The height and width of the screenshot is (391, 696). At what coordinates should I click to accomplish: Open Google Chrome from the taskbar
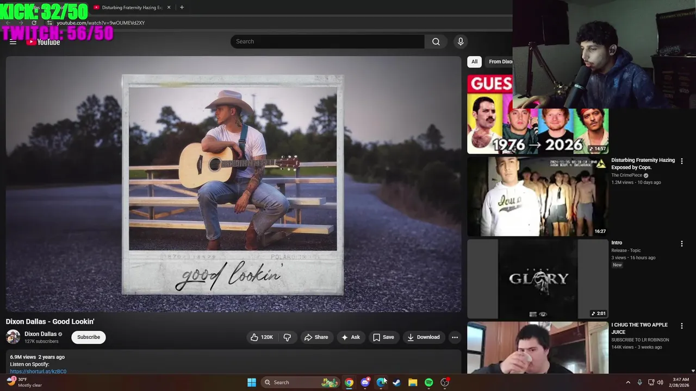tap(349, 382)
